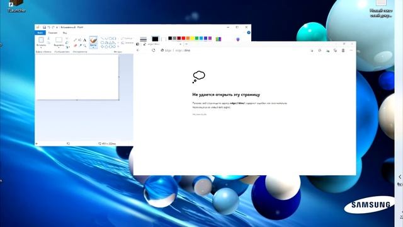
Task: Open the File tab in Paint
Action: tap(40, 33)
